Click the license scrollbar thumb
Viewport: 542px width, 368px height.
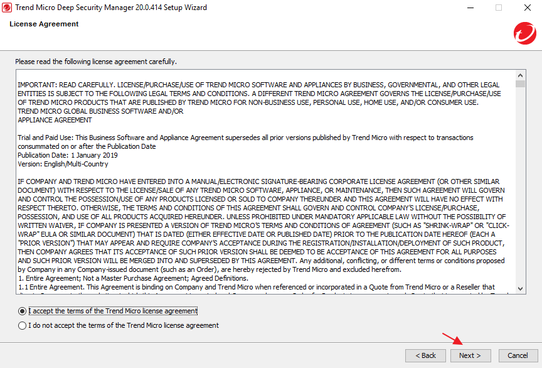coord(520,84)
